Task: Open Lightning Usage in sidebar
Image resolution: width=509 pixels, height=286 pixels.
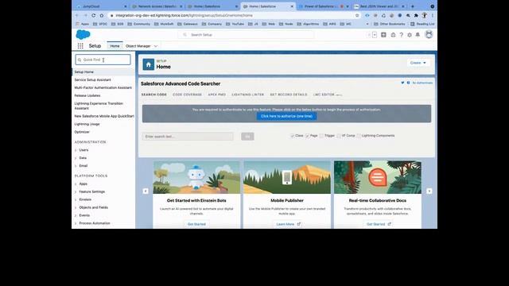Action: tap(87, 124)
